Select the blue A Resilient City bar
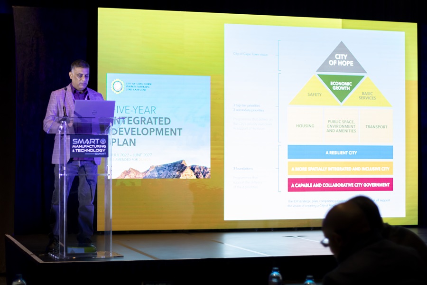Viewport: 427px width, 285px height. tap(340, 152)
